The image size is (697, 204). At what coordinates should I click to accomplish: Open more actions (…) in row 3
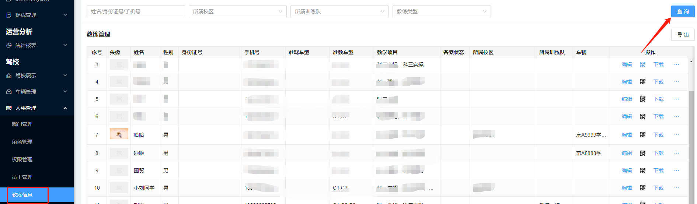pyautogui.click(x=676, y=64)
